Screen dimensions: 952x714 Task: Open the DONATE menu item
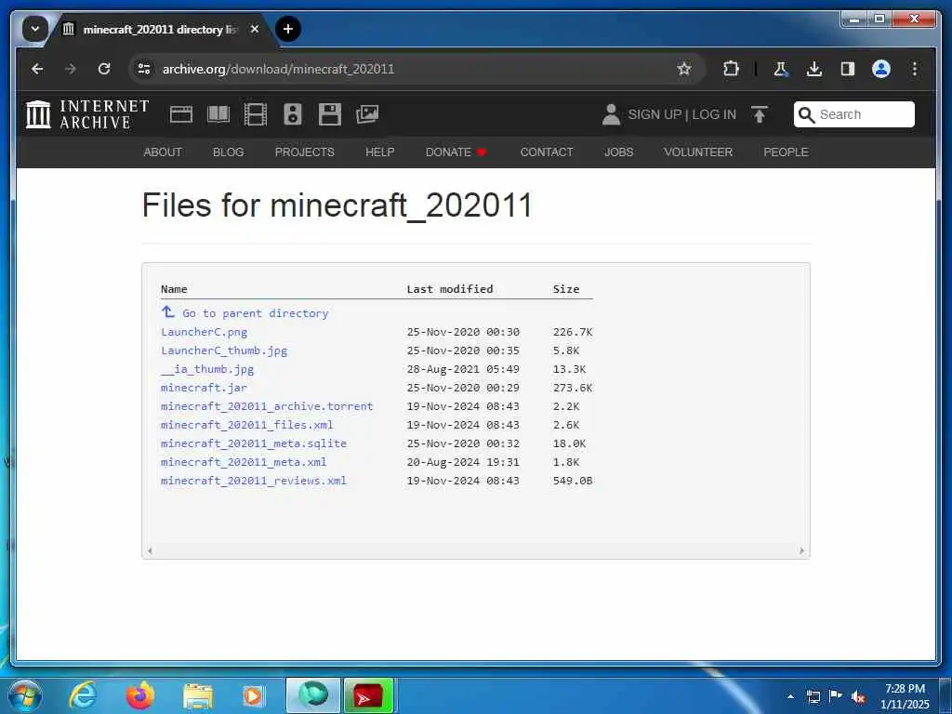point(456,152)
